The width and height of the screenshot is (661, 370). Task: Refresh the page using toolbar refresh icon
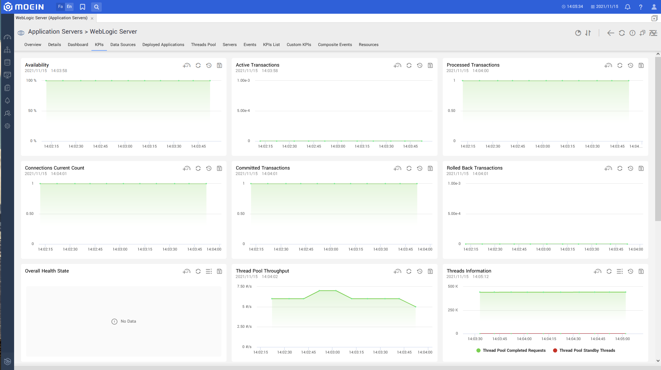click(622, 33)
